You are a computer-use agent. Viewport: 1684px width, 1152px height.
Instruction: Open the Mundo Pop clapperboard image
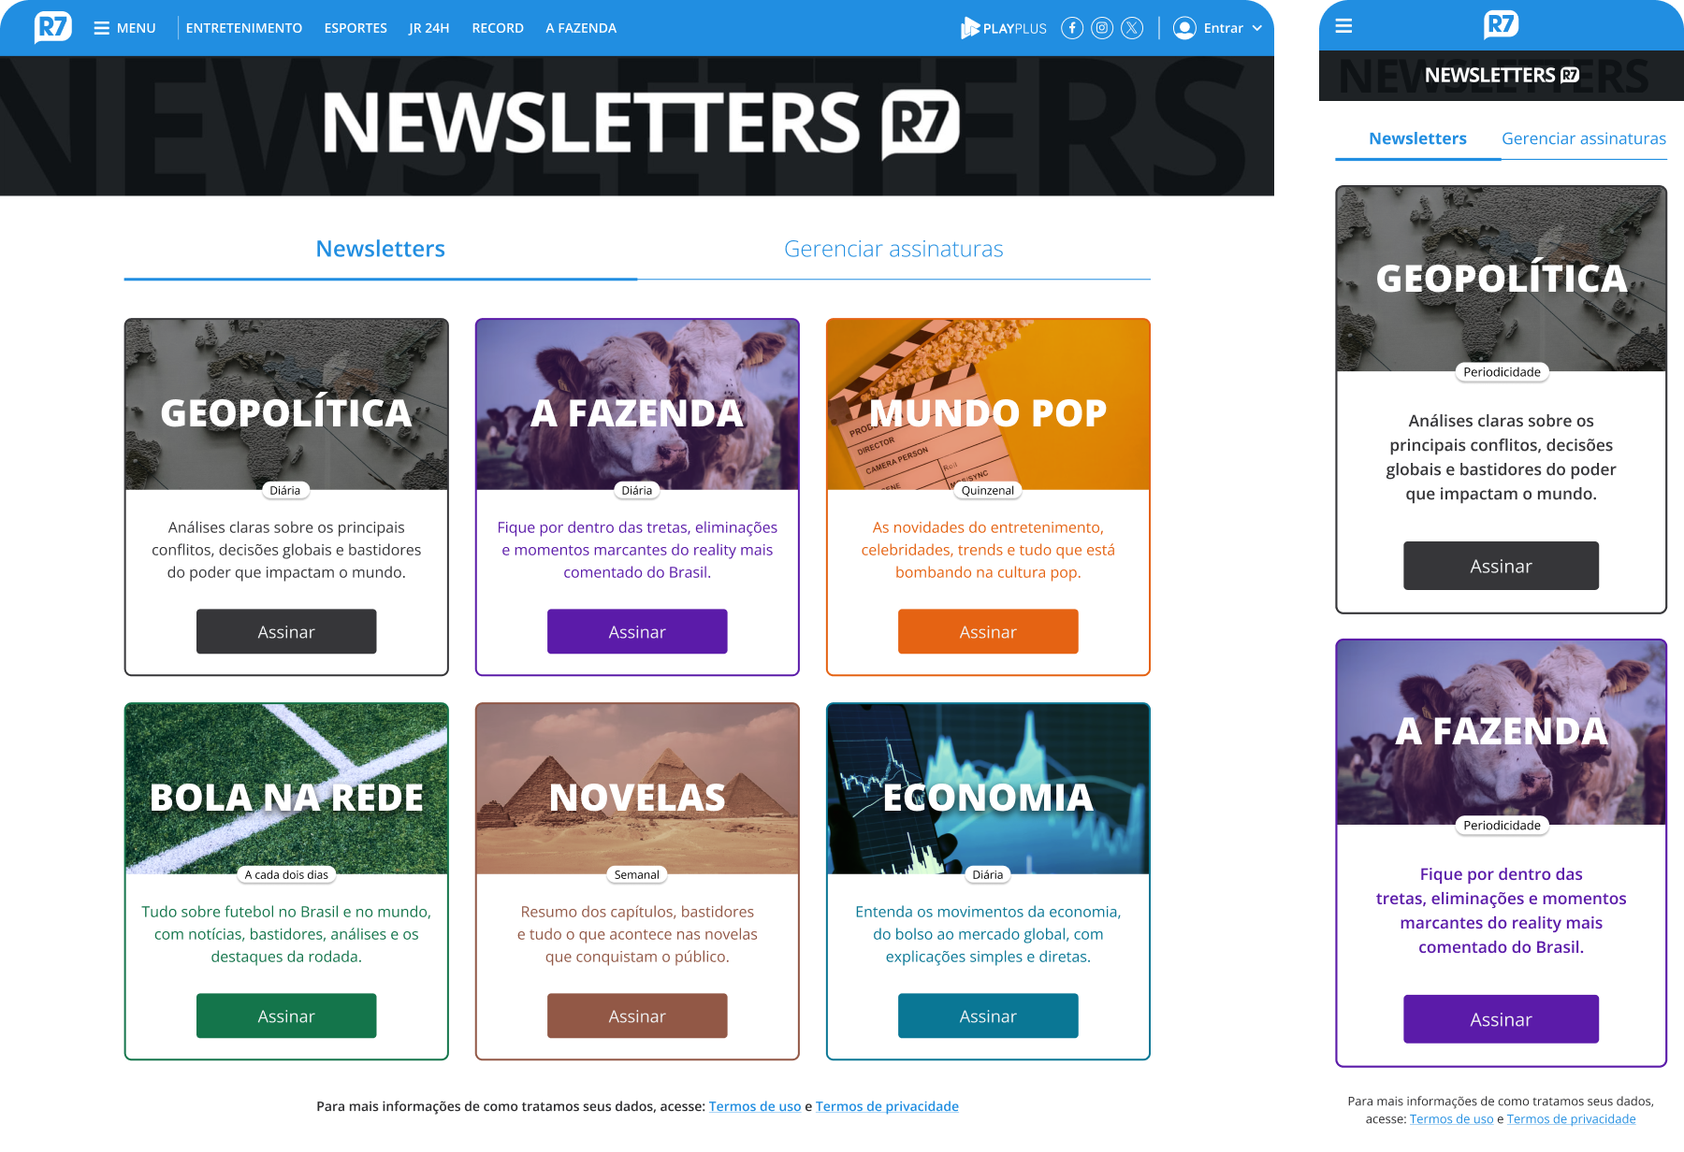click(x=988, y=405)
